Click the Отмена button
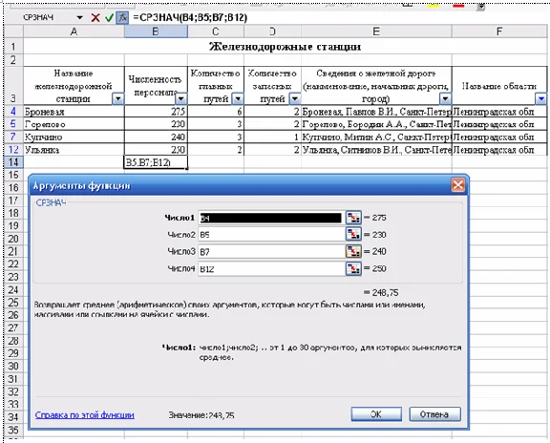 coord(434,414)
